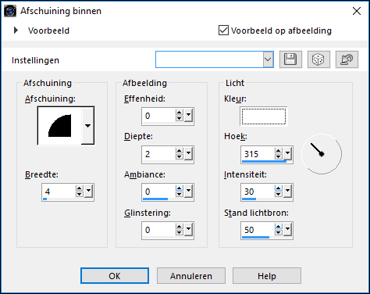The image size is (370, 294).
Task: Toggle Voorbeeld op afbeelding checkbox
Action: [223, 30]
